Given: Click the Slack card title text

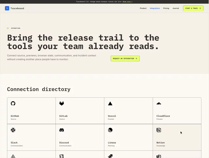Looking at the screenshot, I should pyautogui.click(x=14, y=143).
